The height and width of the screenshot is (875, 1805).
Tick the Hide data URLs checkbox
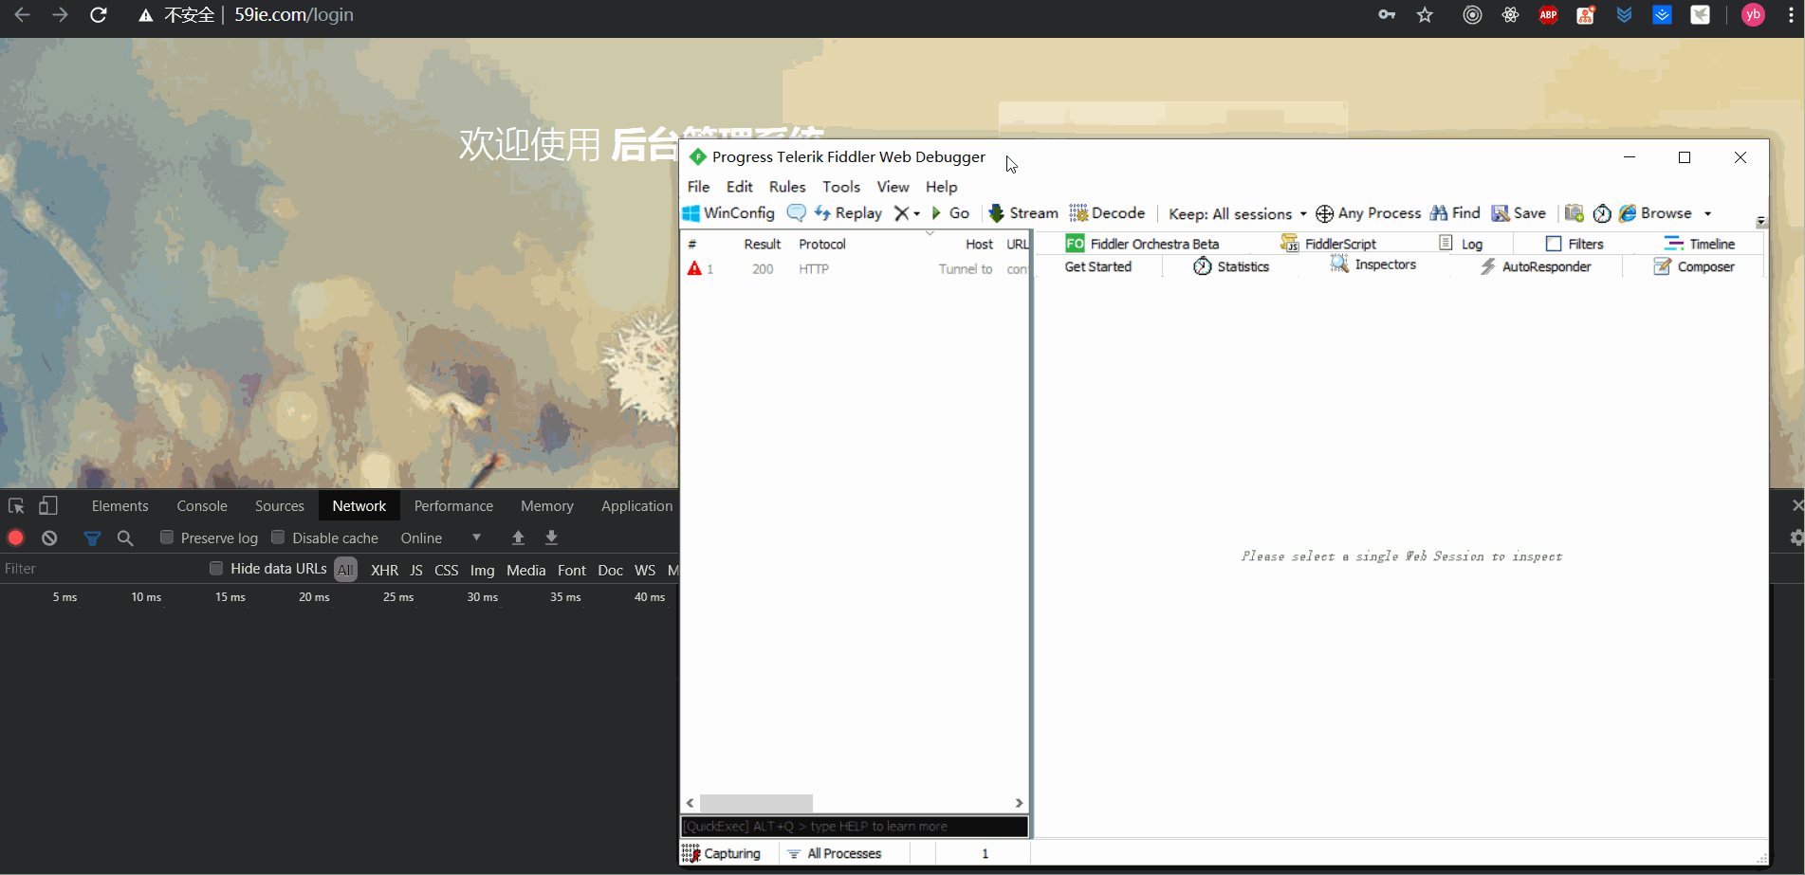(216, 569)
